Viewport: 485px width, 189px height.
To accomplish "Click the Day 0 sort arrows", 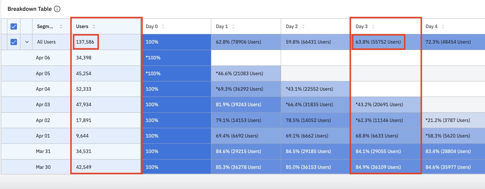I will click(x=163, y=27).
